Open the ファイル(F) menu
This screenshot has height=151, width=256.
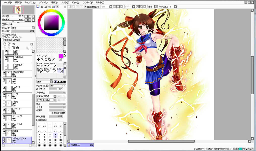8,3
